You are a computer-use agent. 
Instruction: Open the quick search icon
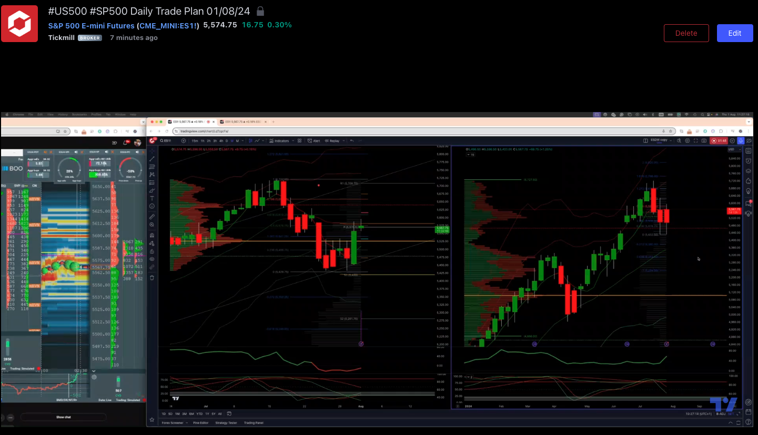(679, 140)
